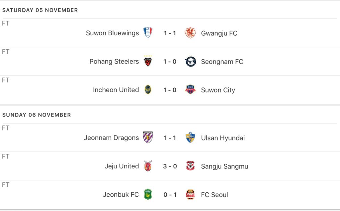340x211 pixels.
Task: Open the Ulsan Hyundai team name link
Action: click(x=223, y=138)
